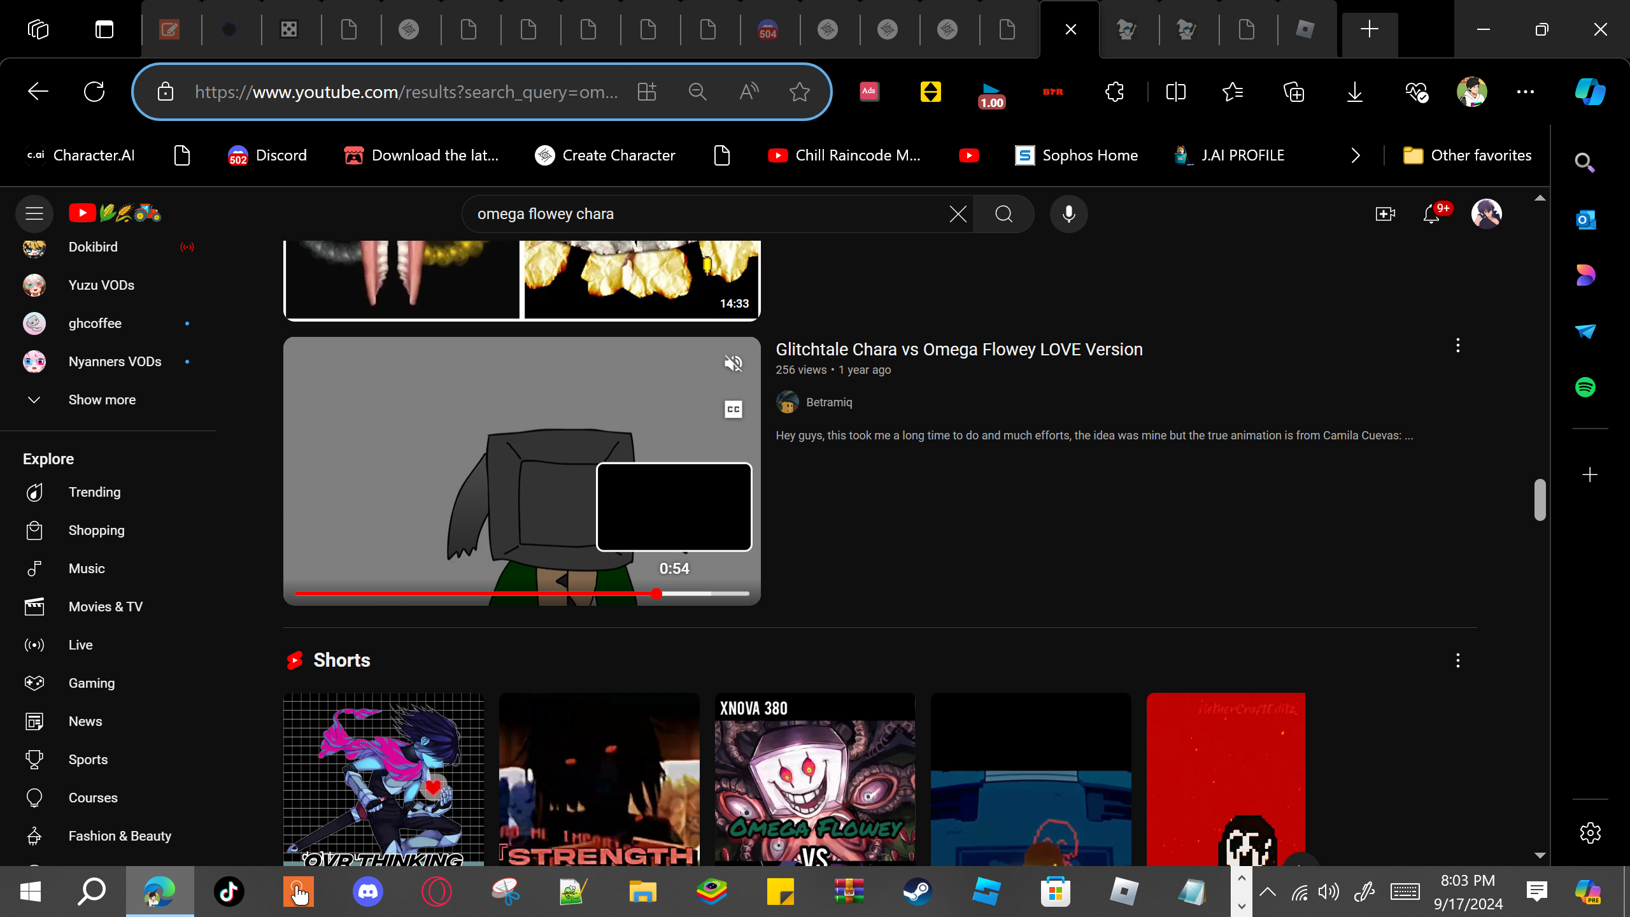Click the search magnifier button
The image size is (1630, 917).
click(x=1003, y=214)
